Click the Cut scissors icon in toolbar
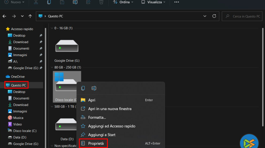 (x=36, y=2)
